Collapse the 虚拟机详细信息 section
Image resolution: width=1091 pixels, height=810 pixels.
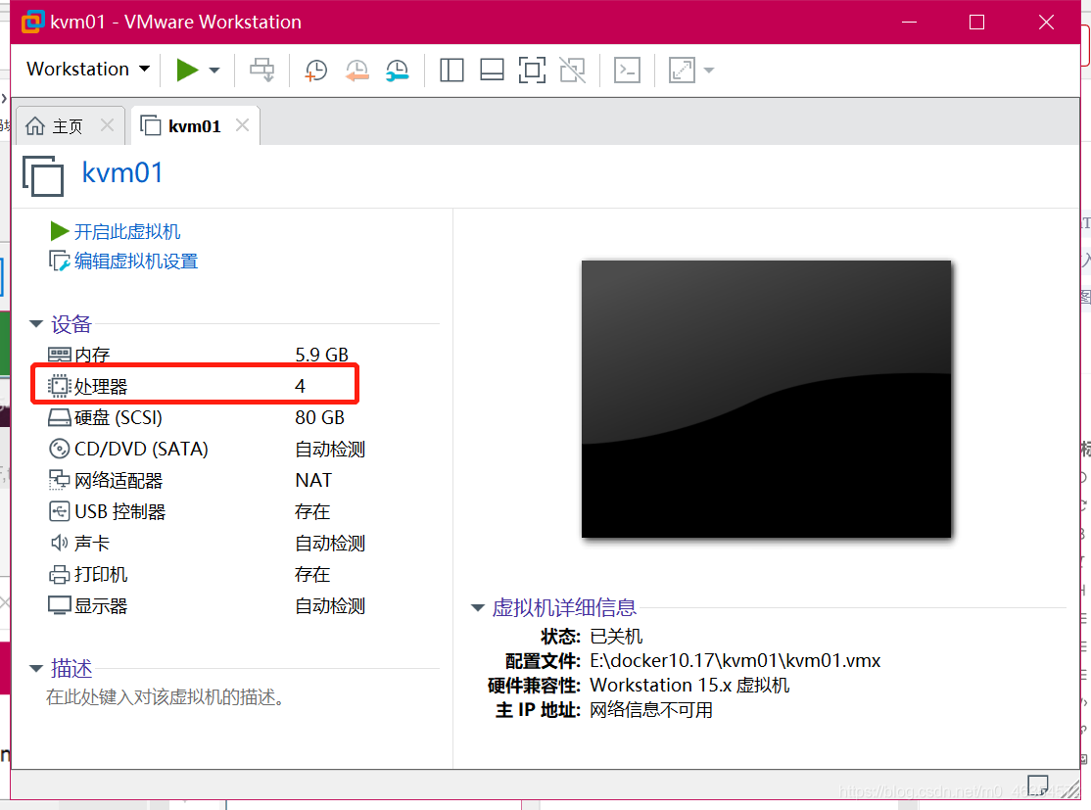point(477,607)
